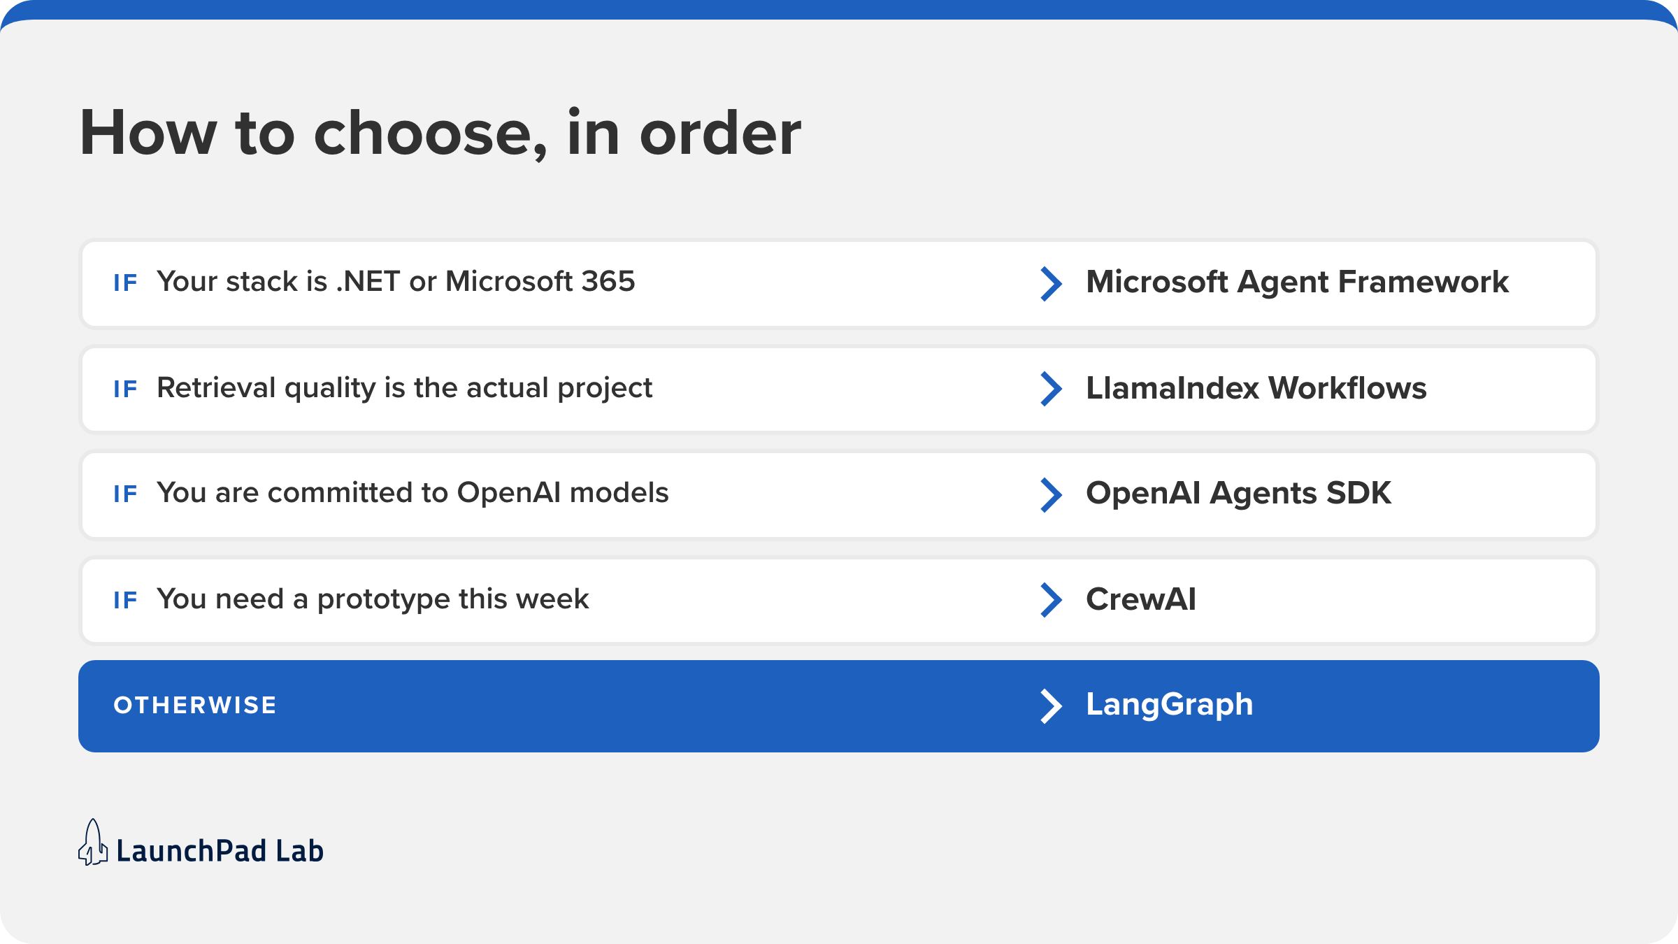Click the white chevron beside LangGraph

pyautogui.click(x=1051, y=706)
